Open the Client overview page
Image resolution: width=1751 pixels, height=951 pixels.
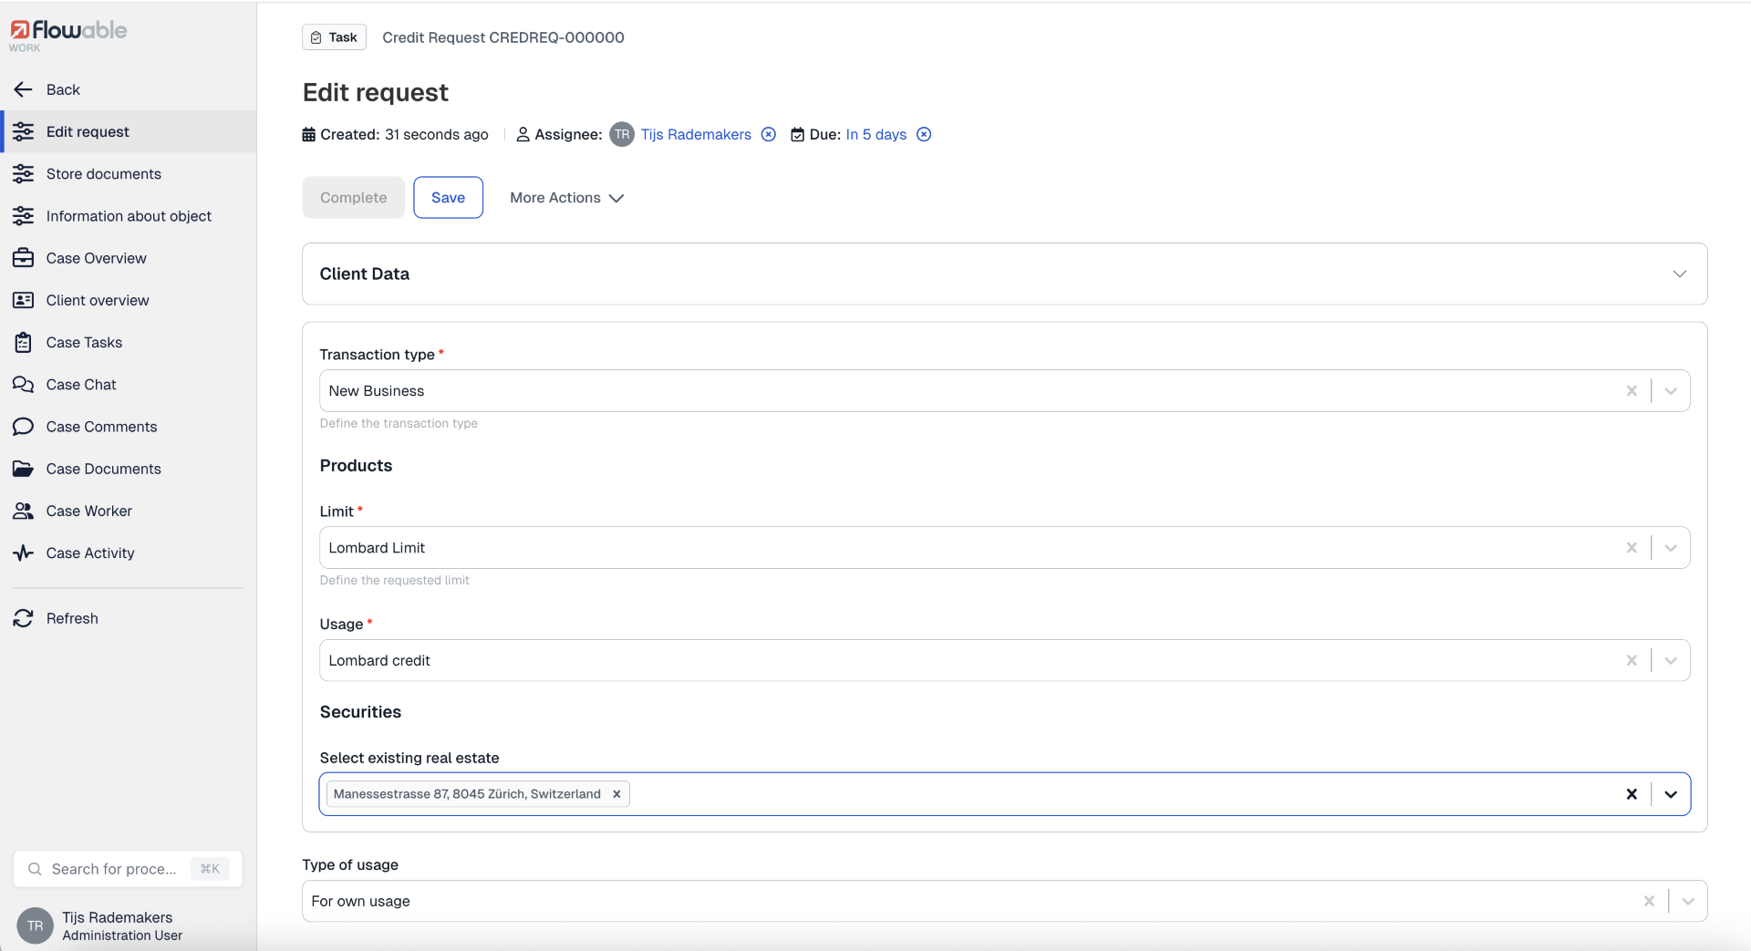click(x=129, y=300)
